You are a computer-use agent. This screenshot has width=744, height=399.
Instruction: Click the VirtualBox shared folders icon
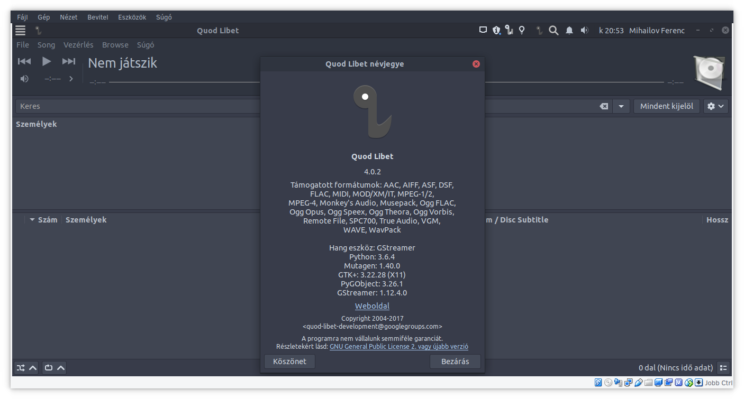point(649,383)
